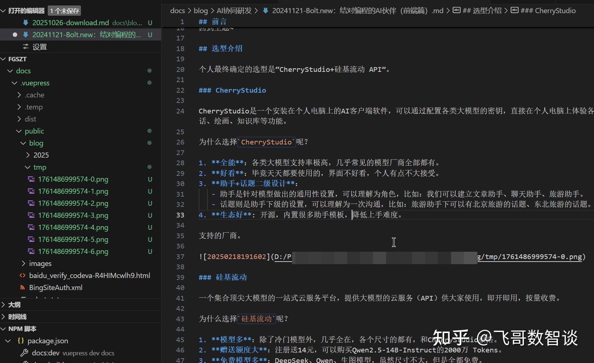
Task: Collapse the .vuepress folder
Action: click(15, 83)
